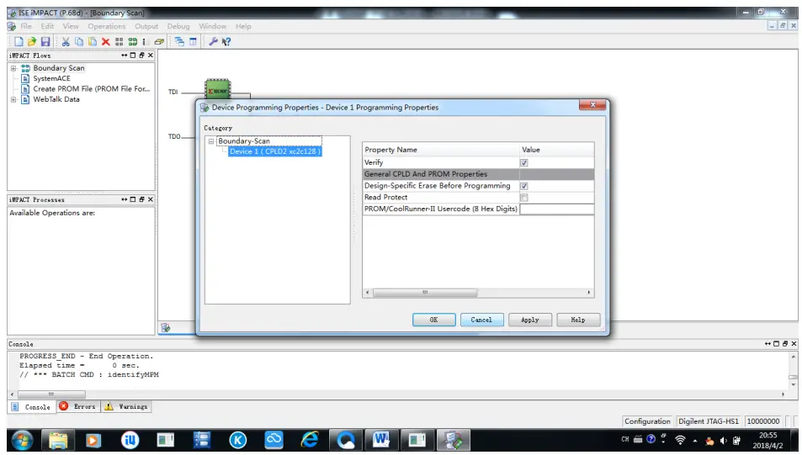Click the dialog Help button
Screen dimensions: 802x455
[x=578, y=320]
